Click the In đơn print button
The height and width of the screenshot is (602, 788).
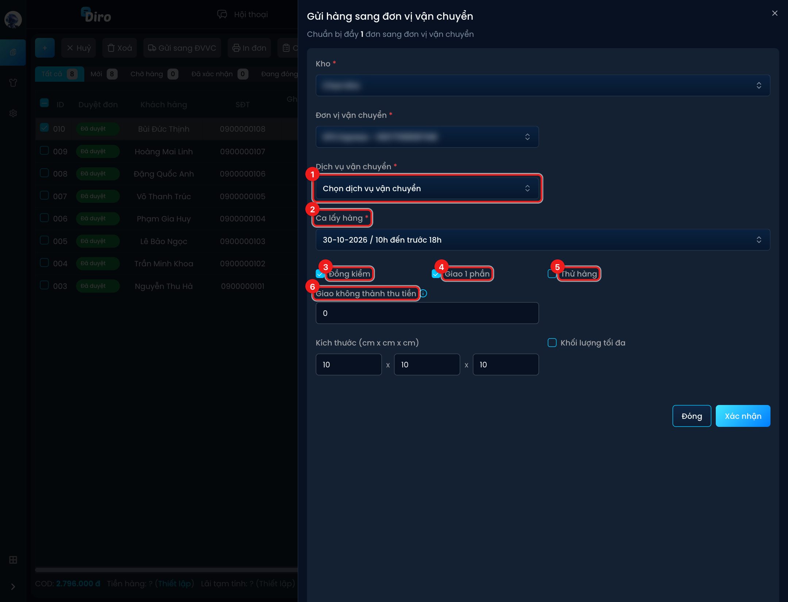pos(249,48)
